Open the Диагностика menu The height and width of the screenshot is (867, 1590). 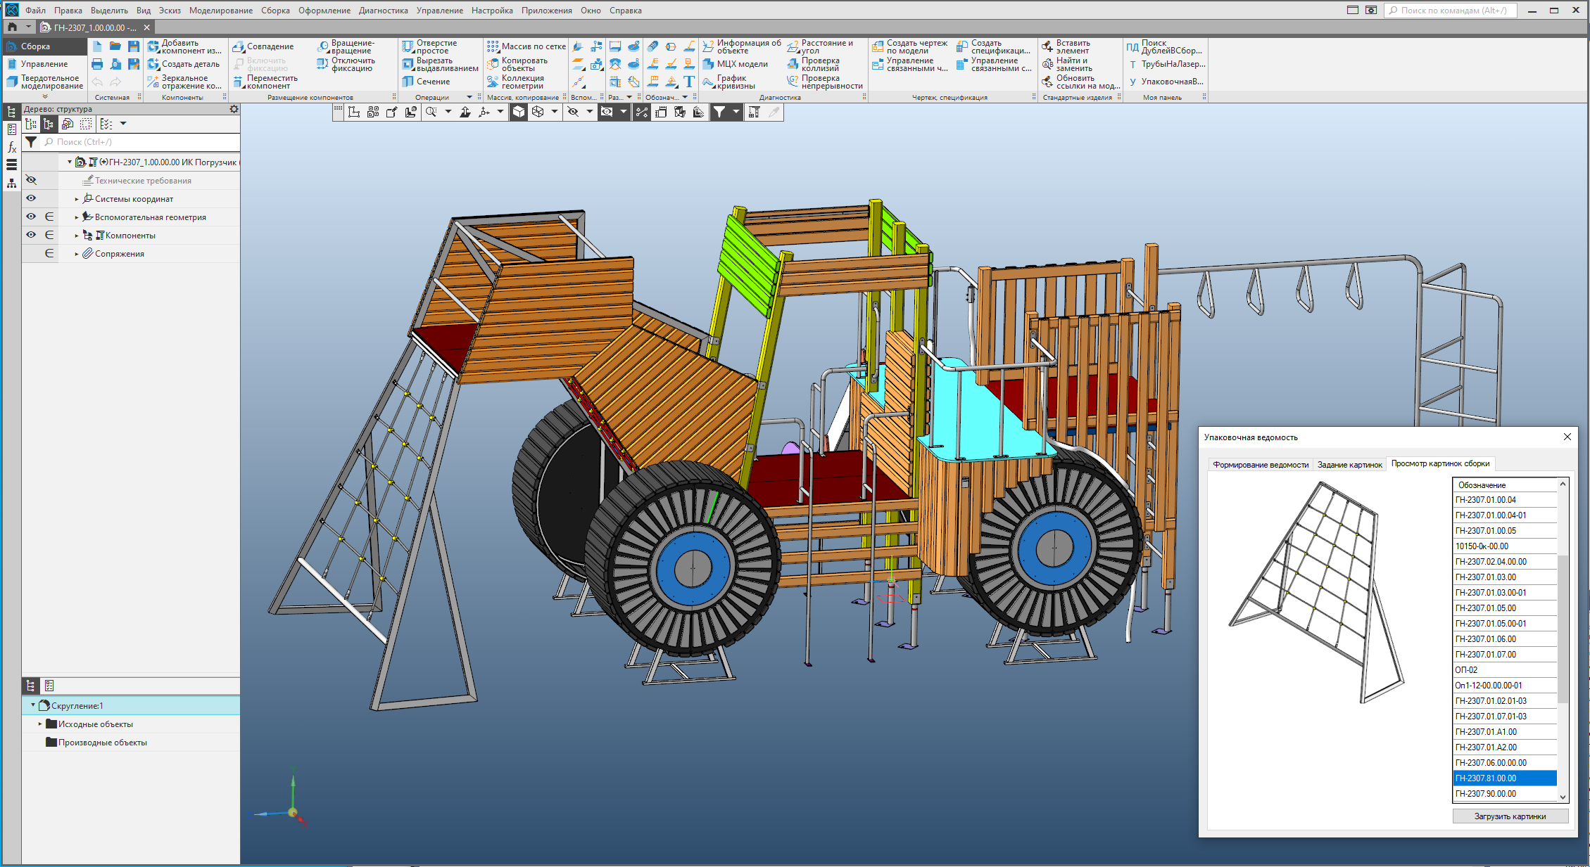pos(383,11)
